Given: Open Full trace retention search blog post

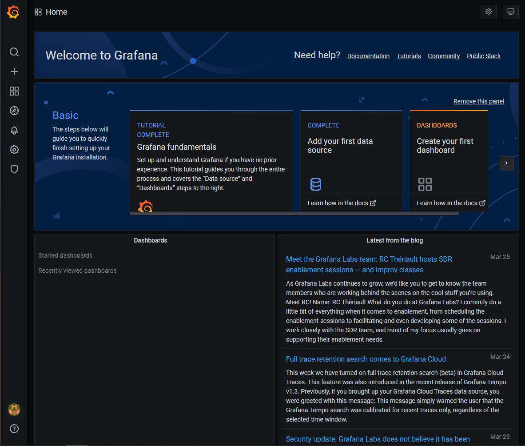Looking at the screenshot, I should tap(366, 359).
